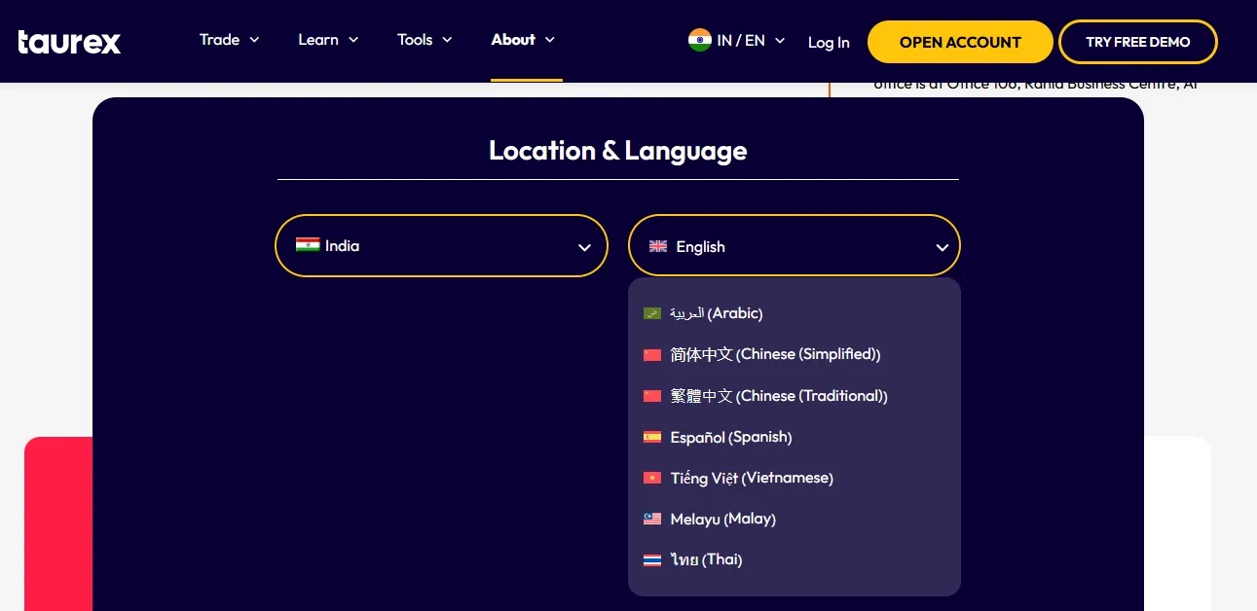
Task: Open the India location dropdown
Action: 442,246
